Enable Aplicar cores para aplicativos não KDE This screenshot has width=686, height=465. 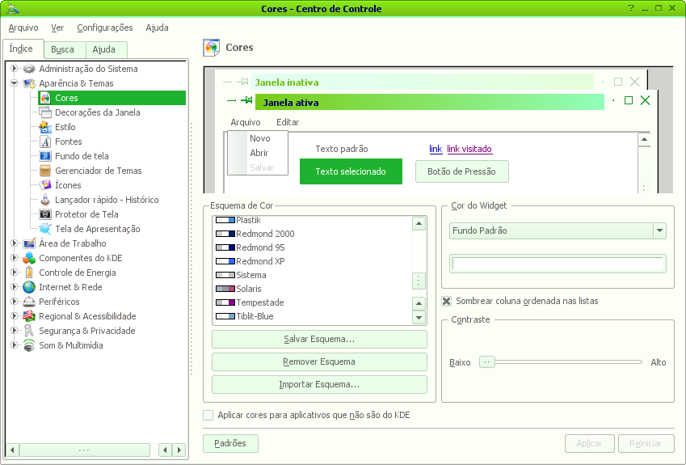pyautogui.click(x=208, y=415)
